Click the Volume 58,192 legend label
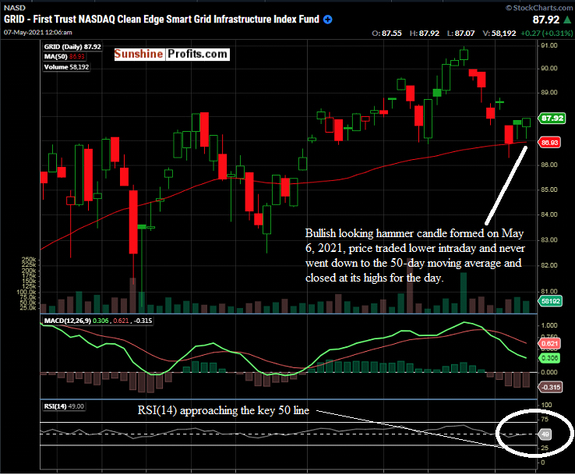This screenshot has width=575, height=475. tap(66, 67)
